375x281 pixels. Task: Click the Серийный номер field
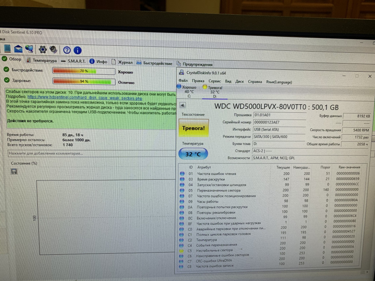279,122
